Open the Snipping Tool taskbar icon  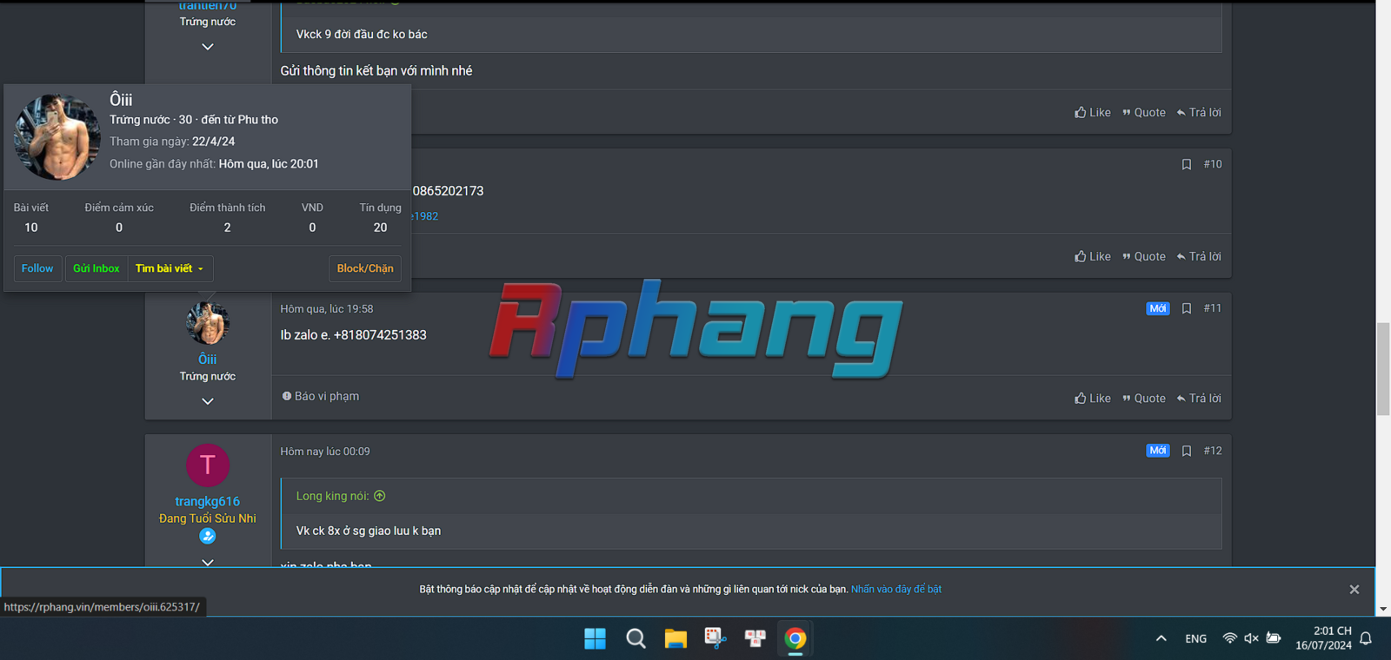[715, 639]
